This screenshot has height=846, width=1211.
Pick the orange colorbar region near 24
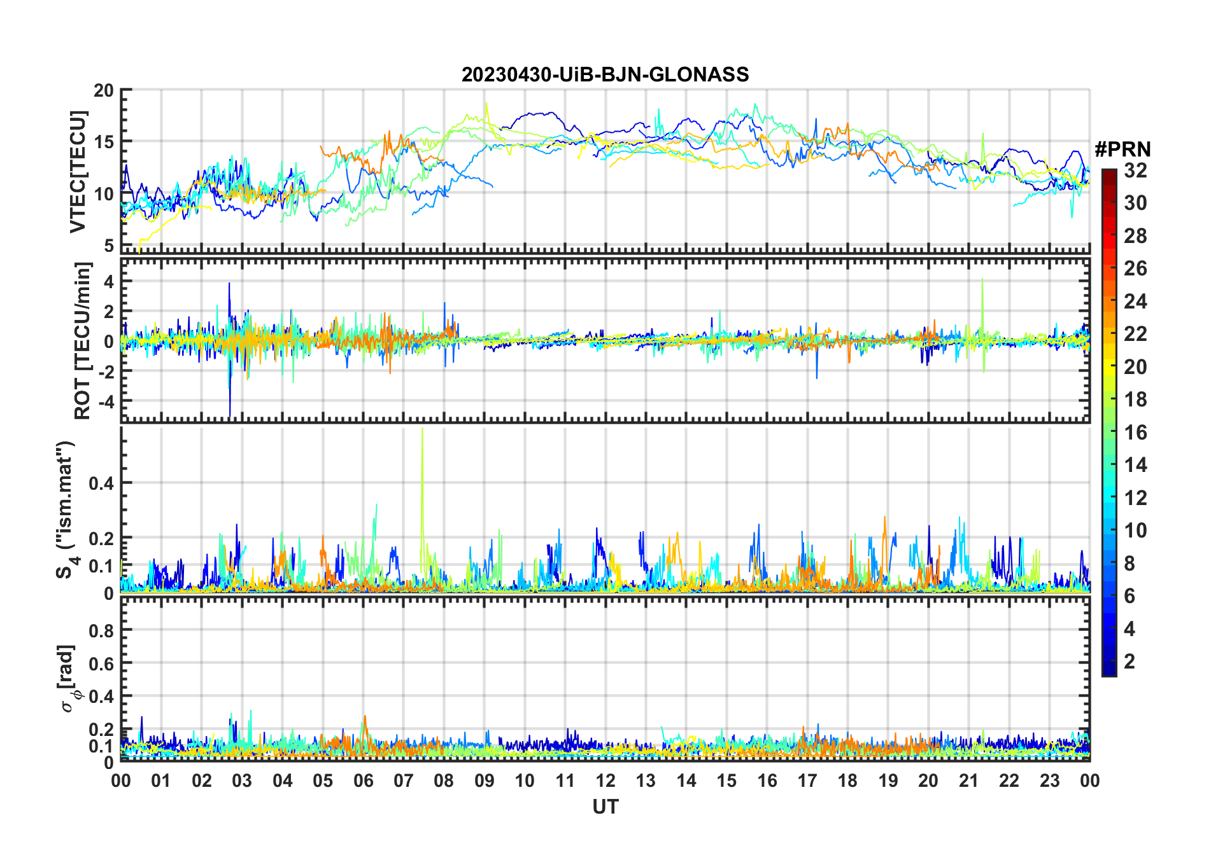[x=1108, y=302]
